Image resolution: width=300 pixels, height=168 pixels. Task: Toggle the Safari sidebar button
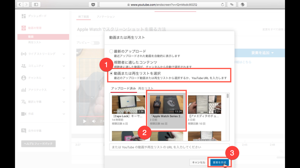[x=36, y=4]
